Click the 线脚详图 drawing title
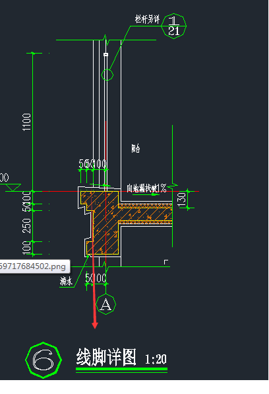269x394 pixels. (106, 357)
